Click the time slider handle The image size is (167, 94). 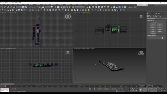(x=8, y=84)
